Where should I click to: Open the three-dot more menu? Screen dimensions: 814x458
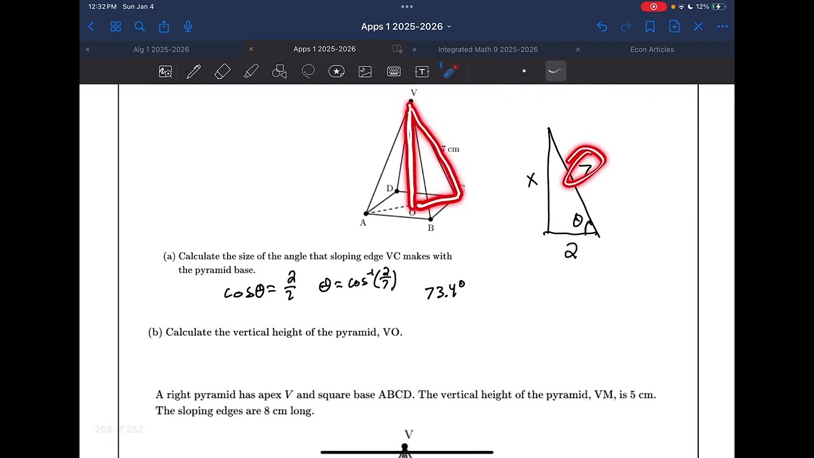click(722, 27)
